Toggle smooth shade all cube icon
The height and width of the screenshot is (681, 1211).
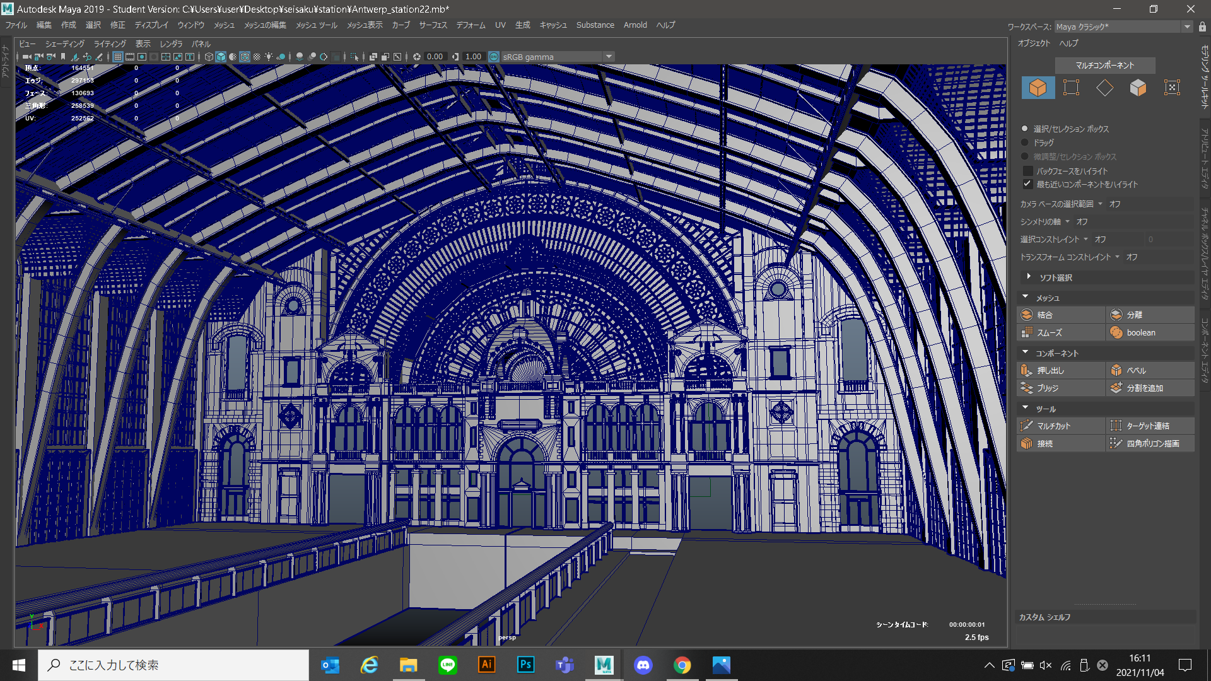(x=221, y=57)
